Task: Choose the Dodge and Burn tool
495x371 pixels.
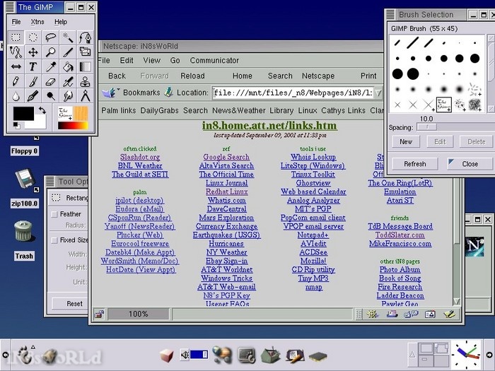Action: point(50,95)
